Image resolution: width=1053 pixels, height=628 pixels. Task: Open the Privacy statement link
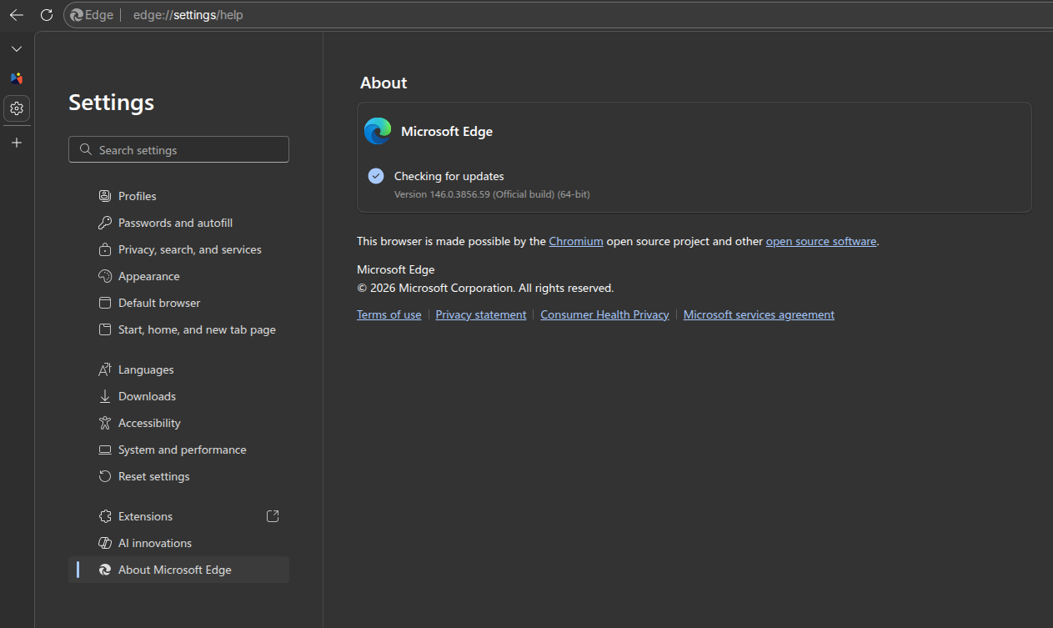[480, 314]
